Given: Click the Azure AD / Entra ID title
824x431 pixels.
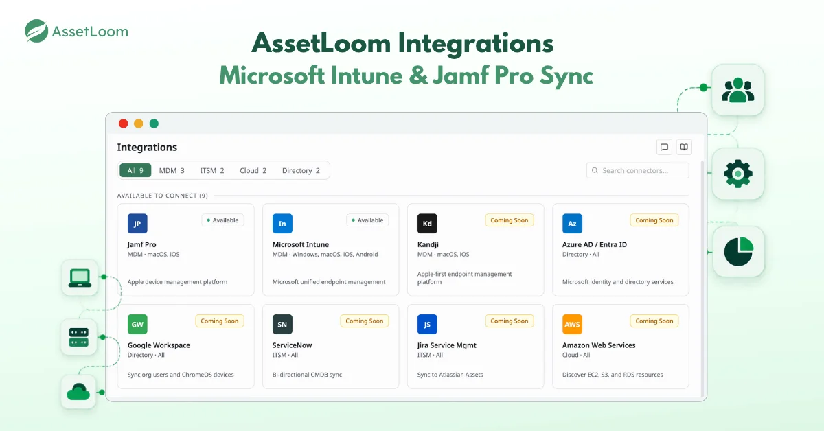Looking at the screenshot, I should pos(595,244).
